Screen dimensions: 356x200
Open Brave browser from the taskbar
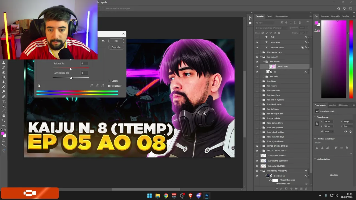190,196
